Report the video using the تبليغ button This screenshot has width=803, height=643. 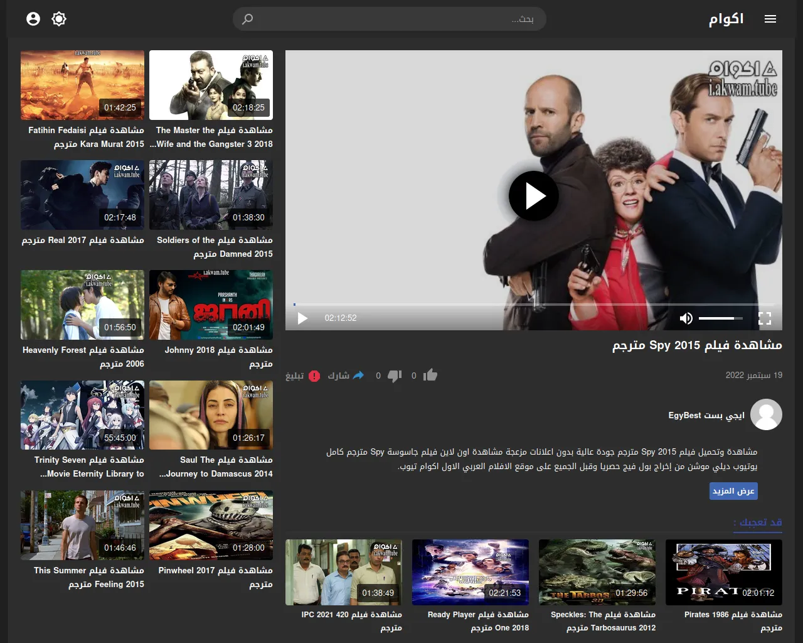(304, 376)
